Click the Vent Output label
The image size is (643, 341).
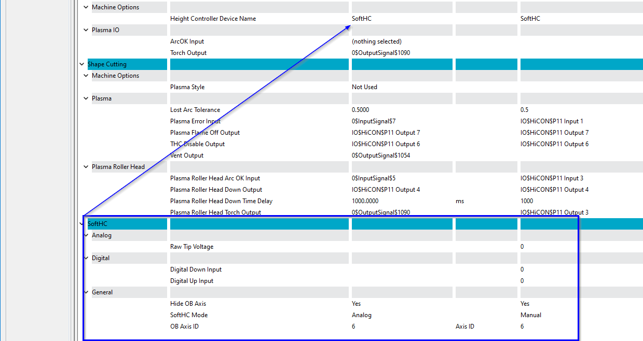pyautogui.click(x=187, y=155)
